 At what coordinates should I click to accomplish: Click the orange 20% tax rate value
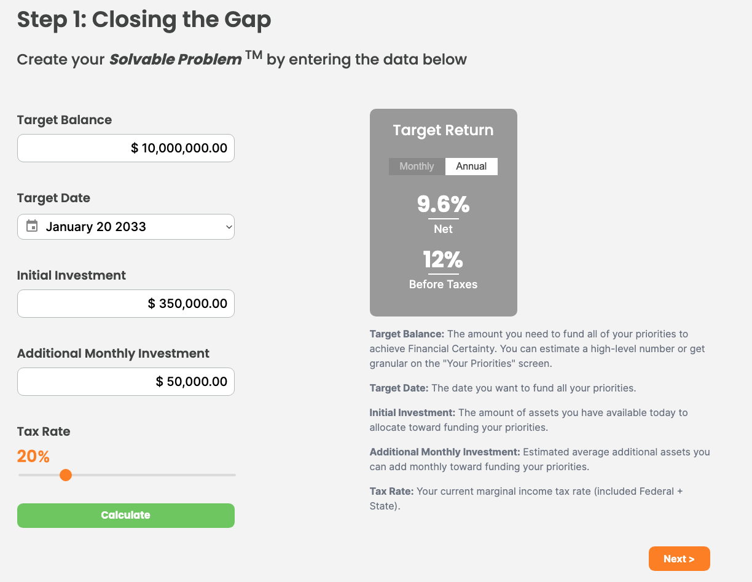(x=33, y=457)
